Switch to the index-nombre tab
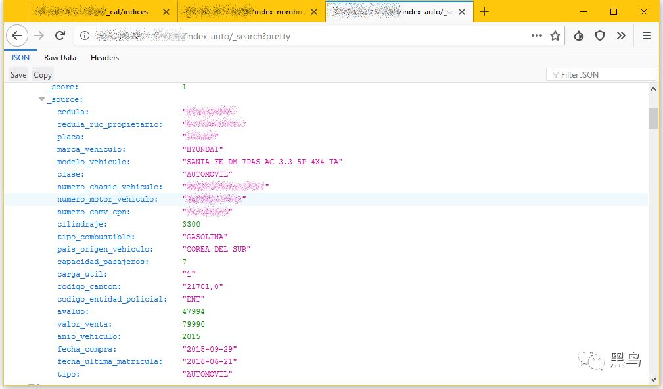This screenshot has height=389, width=663. (x=252, y=12)
